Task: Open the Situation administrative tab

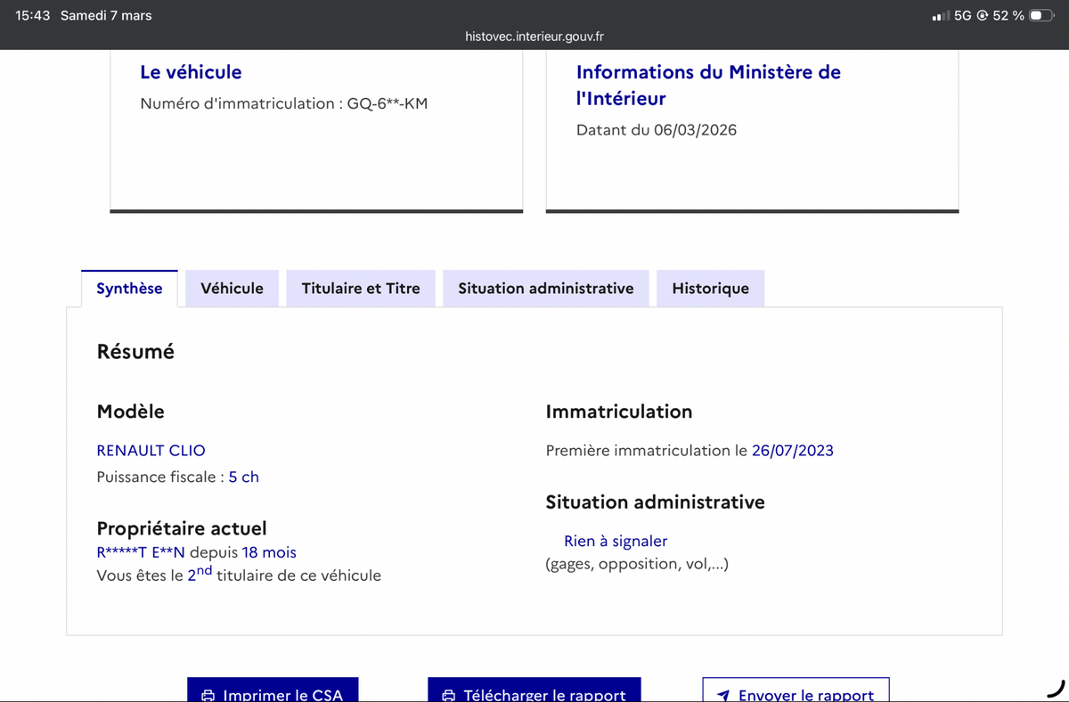Action: pos(545,288)
